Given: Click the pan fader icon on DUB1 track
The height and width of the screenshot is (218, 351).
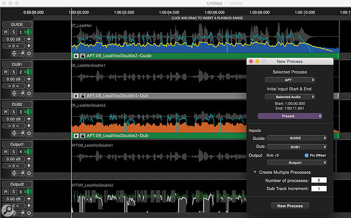Looking at the screenshot, I should pos(29,86).
